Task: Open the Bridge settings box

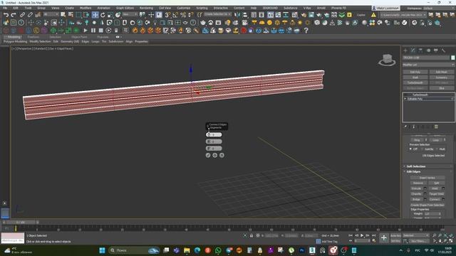Action: 425,199
